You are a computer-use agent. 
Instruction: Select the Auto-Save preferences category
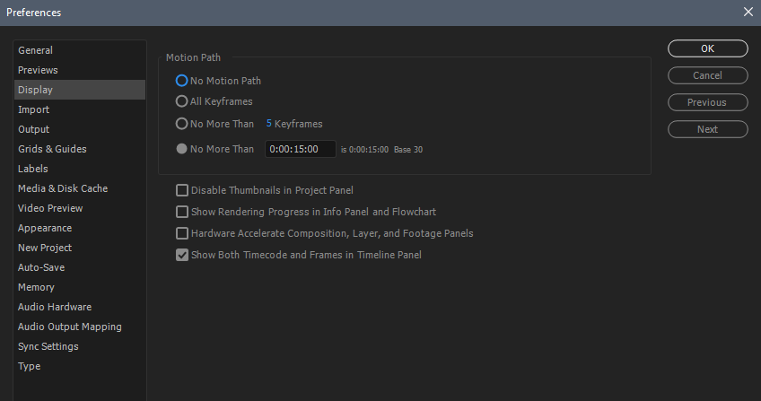41,267
